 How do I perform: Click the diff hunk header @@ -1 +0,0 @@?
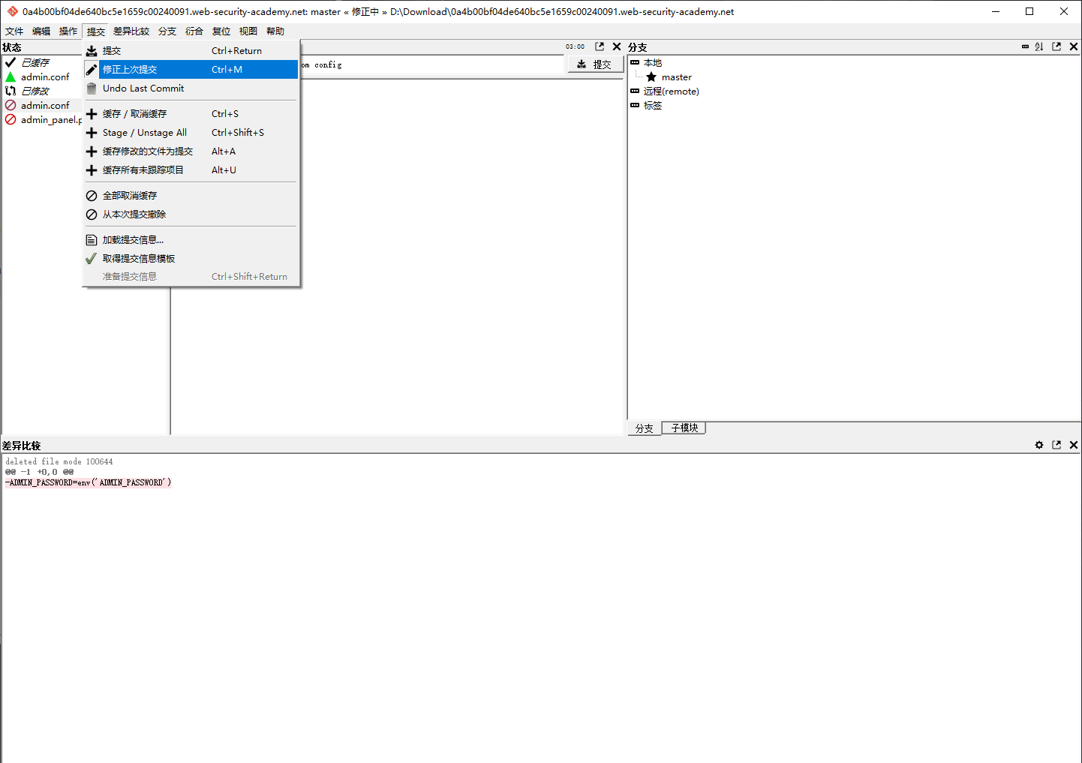tap(39, 472)
